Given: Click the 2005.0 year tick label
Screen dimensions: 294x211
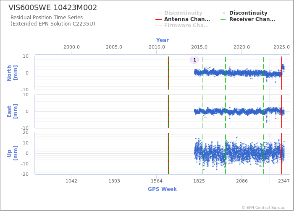Looking at the screenshot, I should [x=114, y=47].
